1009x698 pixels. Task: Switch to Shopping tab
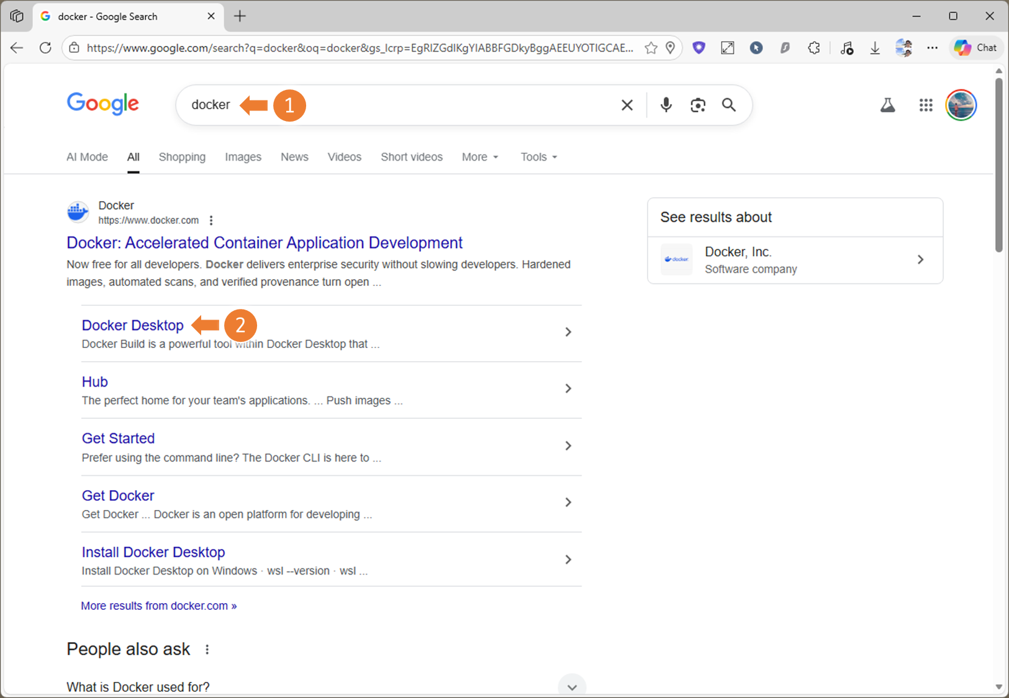point(182,157)
